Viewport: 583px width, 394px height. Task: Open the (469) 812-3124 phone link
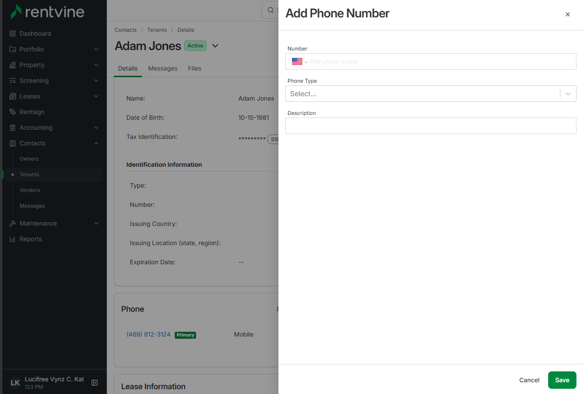tap(149, 334)
